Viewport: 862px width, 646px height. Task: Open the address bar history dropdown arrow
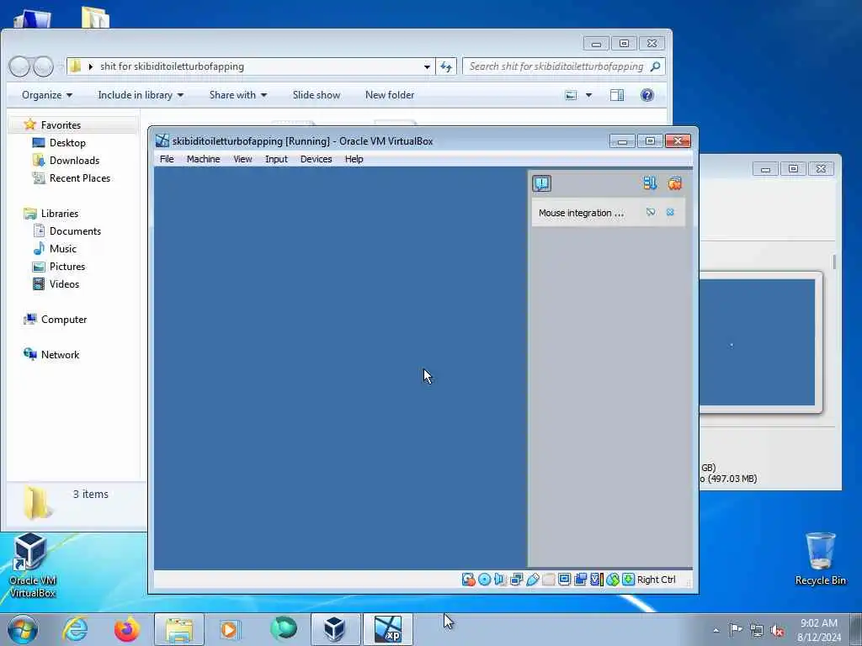click(x=427, y=66)
